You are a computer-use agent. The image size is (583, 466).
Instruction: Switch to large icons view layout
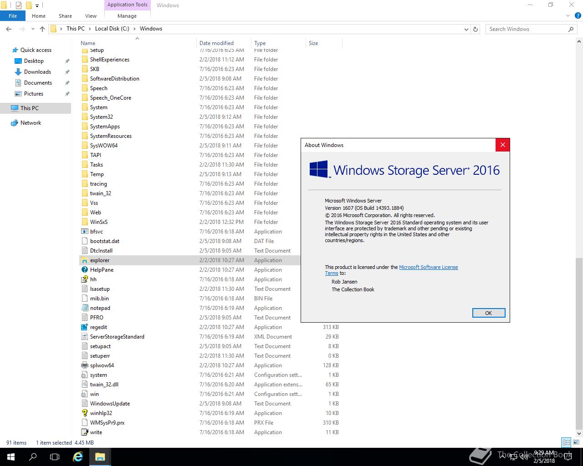[575, 442]
